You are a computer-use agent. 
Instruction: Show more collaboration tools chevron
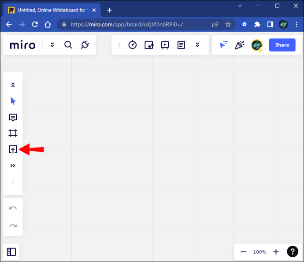pos(197,45)
